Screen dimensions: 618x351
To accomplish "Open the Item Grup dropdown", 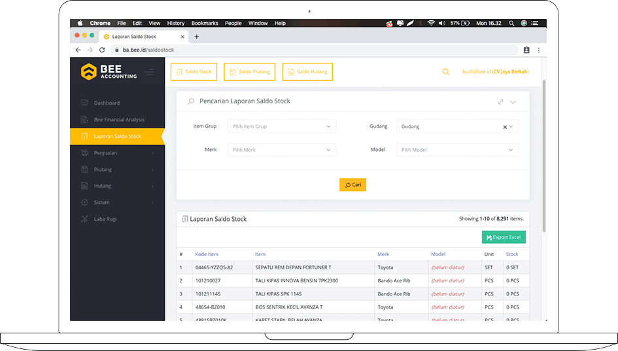I will click(x=282, y=127).
